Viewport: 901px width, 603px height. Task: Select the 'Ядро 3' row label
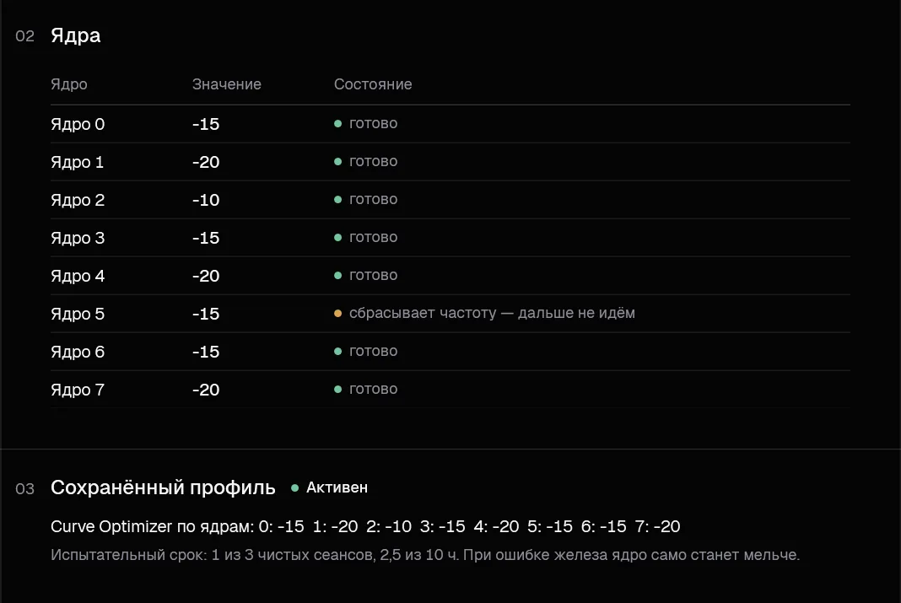click(78, 238)
